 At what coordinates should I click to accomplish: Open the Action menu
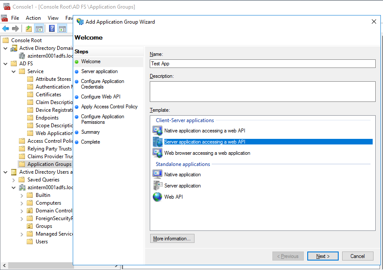(33, 18)
